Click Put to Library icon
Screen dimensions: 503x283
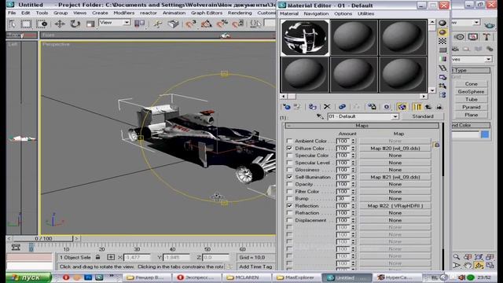tap(372, 107)
